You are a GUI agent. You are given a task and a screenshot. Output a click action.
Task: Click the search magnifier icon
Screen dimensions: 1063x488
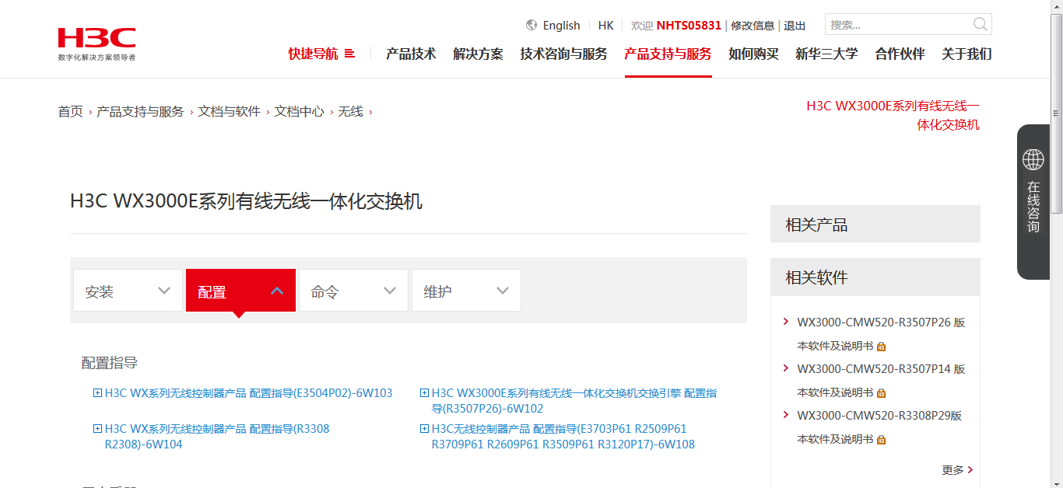coord(981,24)
